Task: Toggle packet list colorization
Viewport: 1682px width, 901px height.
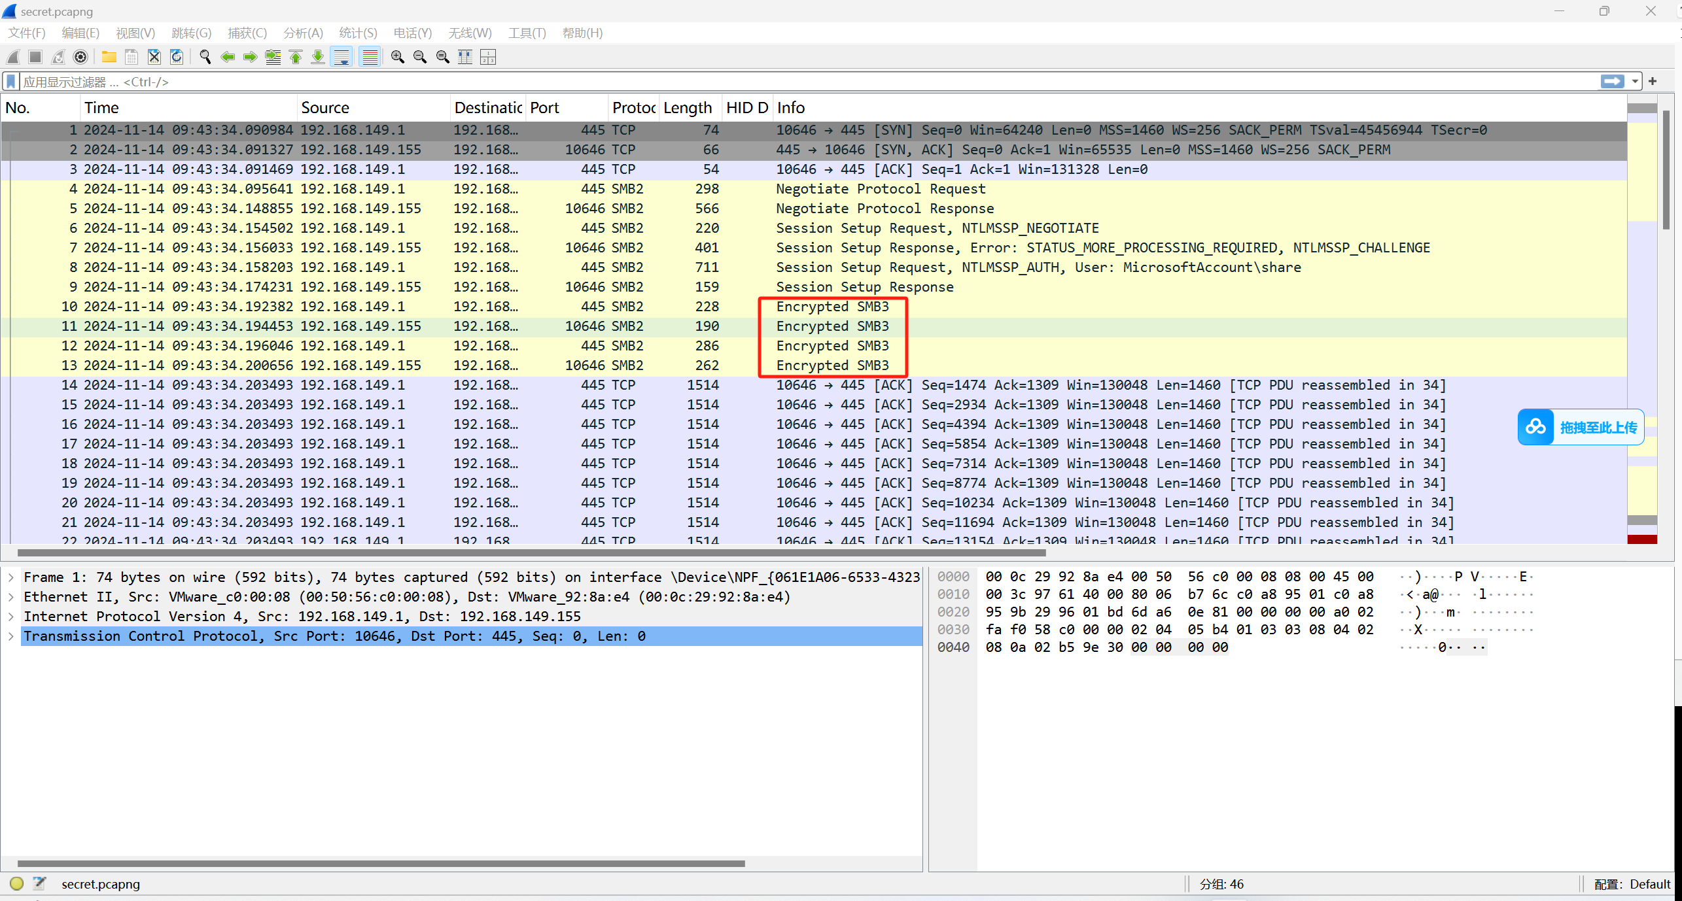Action: [370, 58]
